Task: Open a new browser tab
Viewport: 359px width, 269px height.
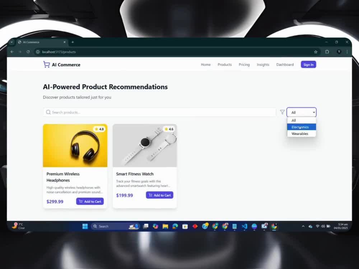Action: pos(73,42)
